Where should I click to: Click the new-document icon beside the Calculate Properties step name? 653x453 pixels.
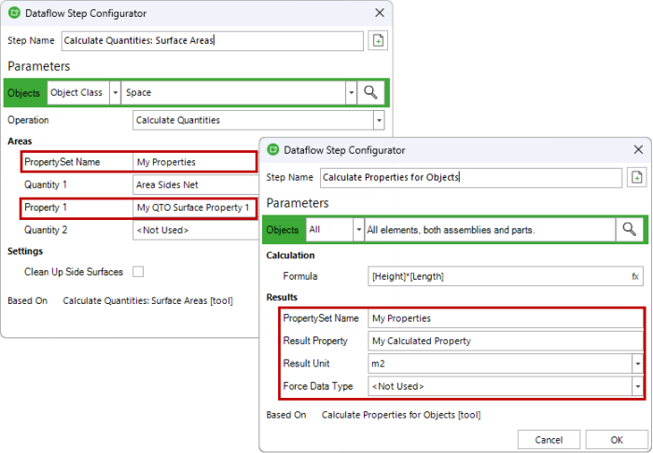point(637,178)
